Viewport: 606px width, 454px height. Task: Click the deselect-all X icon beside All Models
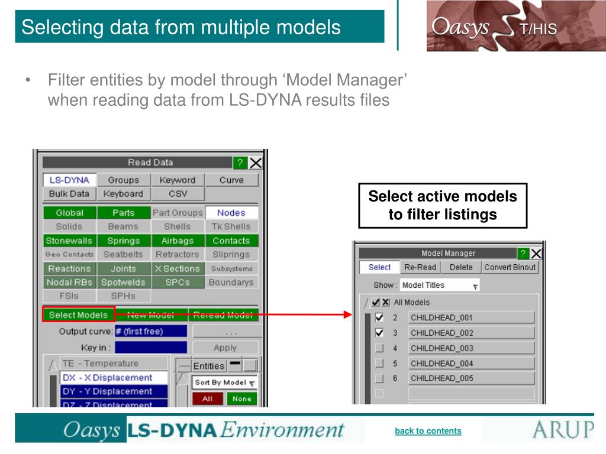coord(385,302)
